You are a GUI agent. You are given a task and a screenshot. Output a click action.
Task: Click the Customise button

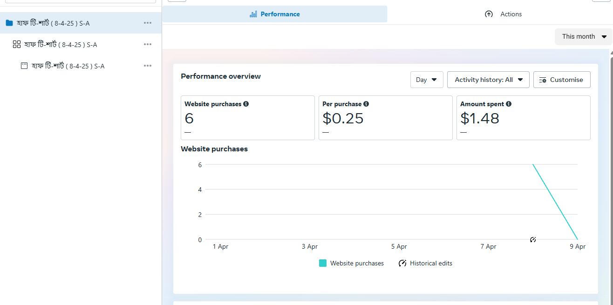[x=561, y=80]
